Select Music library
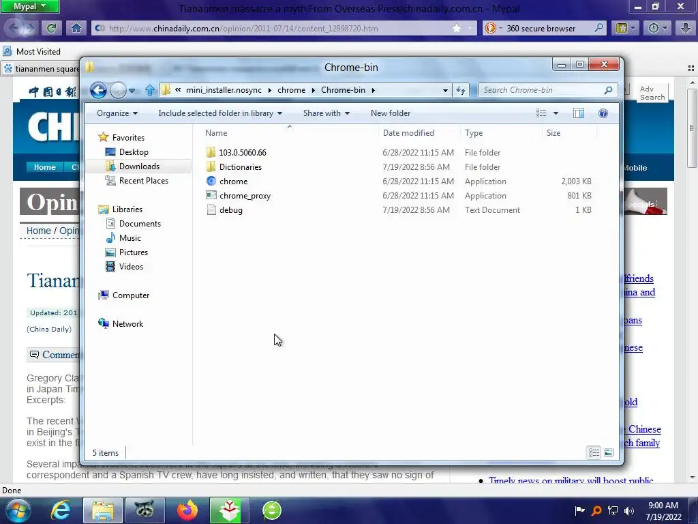The width and height of the screenshot is (698, 524). (130, 238)
